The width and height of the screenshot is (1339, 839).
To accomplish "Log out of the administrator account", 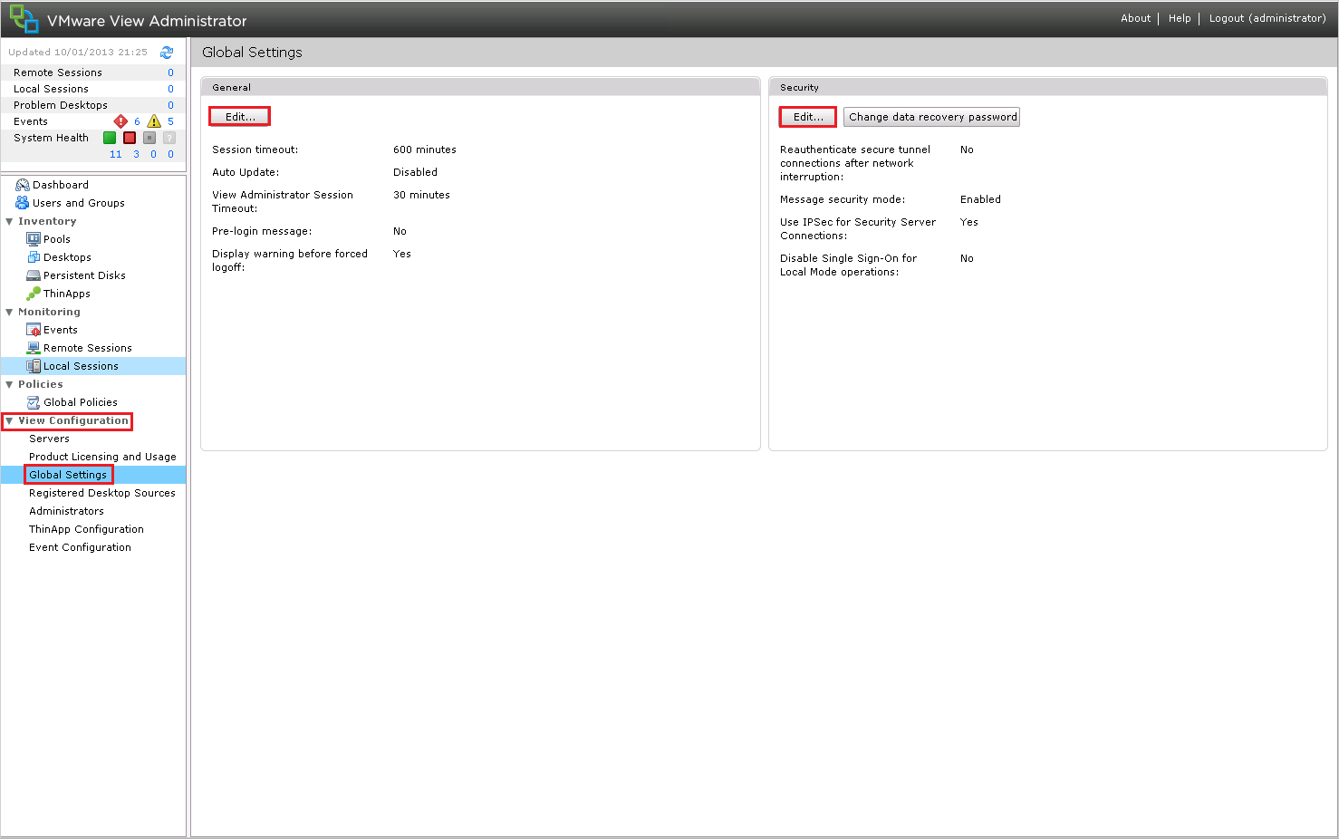I will pos(1267,18).
